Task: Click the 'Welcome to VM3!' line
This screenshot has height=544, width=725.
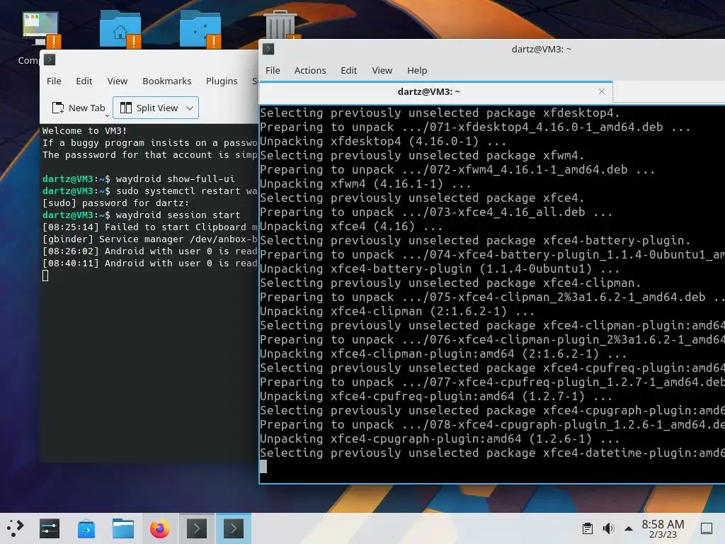Action: 84,131
